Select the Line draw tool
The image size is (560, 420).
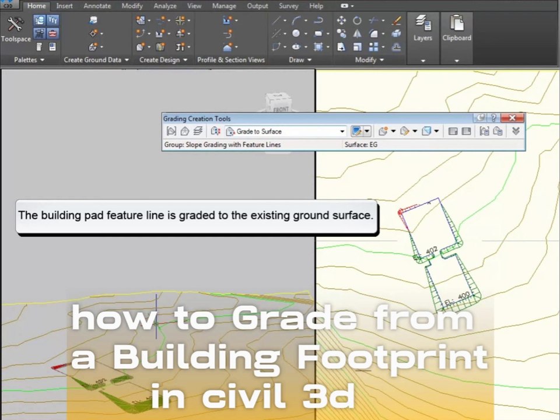276,20
